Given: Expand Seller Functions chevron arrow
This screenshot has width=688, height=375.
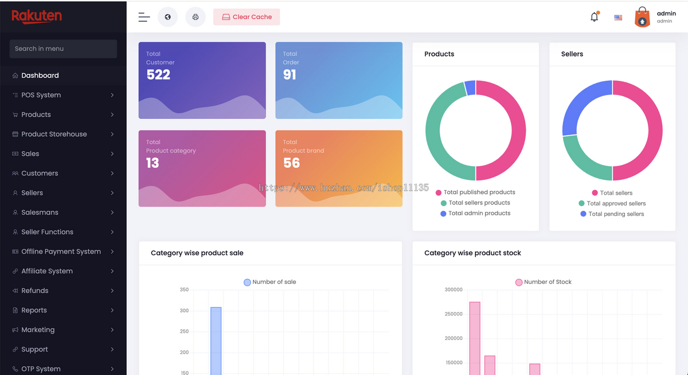Looking at the screenshot, I should click(x=112, y=232).
